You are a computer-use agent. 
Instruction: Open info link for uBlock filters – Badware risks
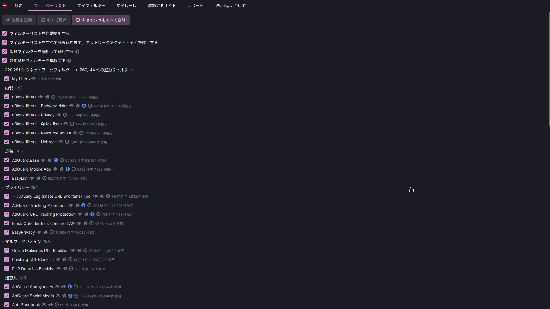click(84, 106)
